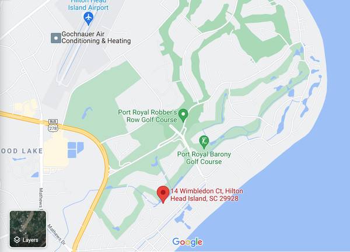Click the BUS route badge above 278
The height and width of the screenshot is (252, 350).
point(53,121)
